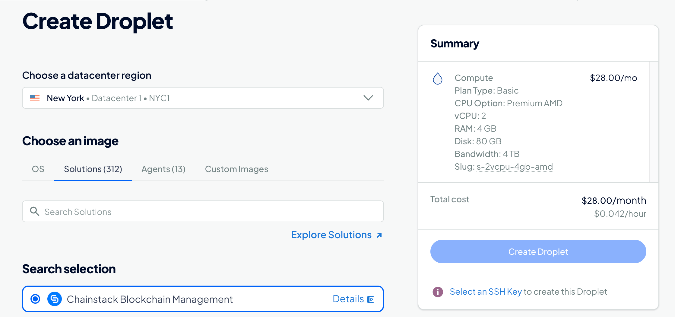Switch to the Solutions (312) tab

(93, 169)
